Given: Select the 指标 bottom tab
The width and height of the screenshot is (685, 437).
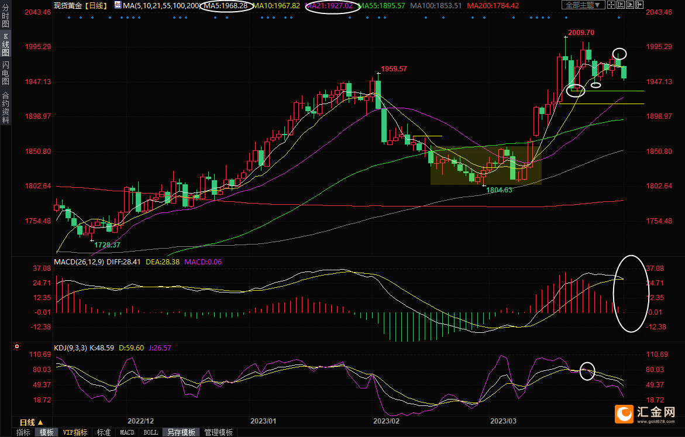Looking at the screenshot, I should 23,432.
